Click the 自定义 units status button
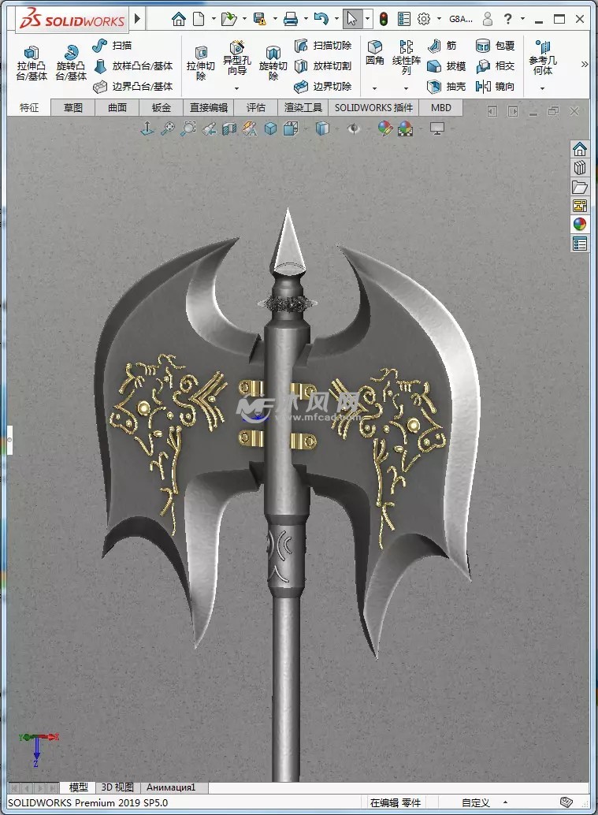This screenshot has height=815, width=598. [x=476, y=803]
